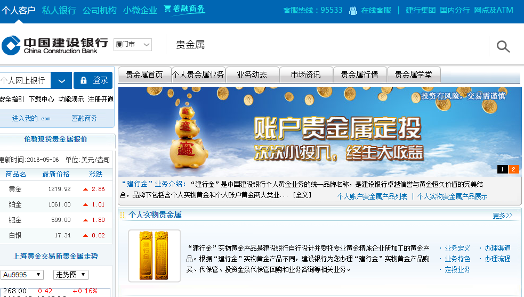Show banner slide 1
524x297 pixels.
[502, 169]
